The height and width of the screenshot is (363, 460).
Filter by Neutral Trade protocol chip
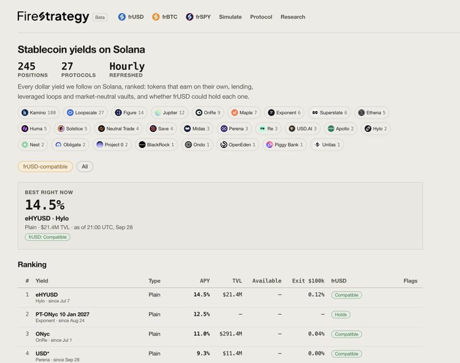tap(118, 128)
